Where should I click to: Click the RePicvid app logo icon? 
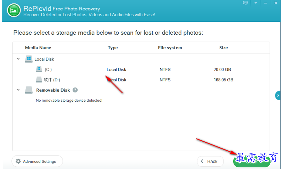click(14, 10)
